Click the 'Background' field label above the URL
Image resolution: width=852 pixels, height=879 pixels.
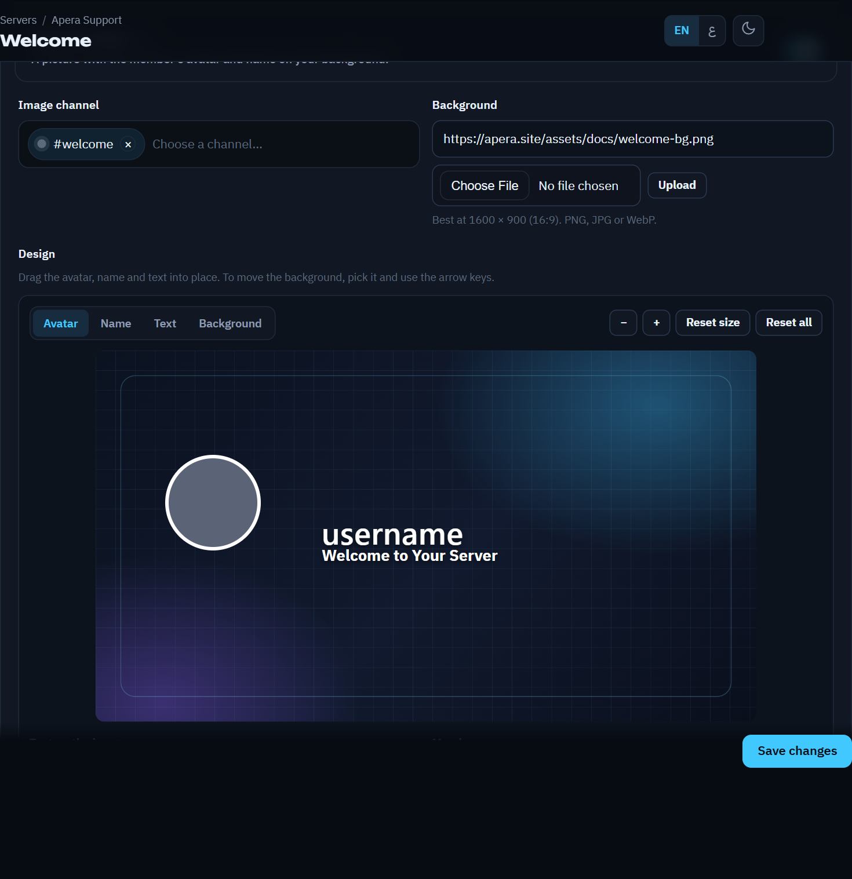tap(465, 105)
